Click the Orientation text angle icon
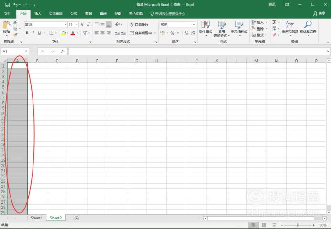 point(118,24)
